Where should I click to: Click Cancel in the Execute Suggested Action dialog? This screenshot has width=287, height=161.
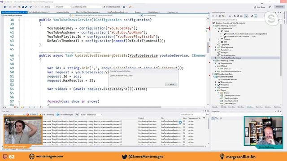pos(171,85)
